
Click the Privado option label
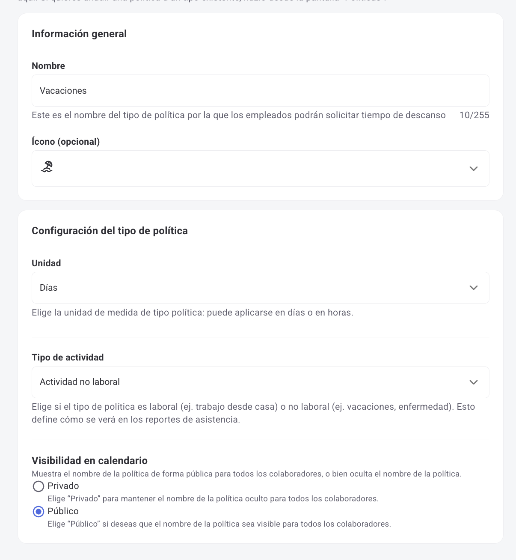(x=63, y=486)
